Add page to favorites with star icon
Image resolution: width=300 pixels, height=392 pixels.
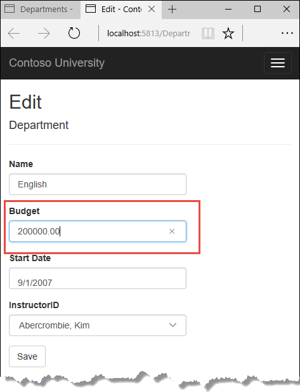(228, 33)
